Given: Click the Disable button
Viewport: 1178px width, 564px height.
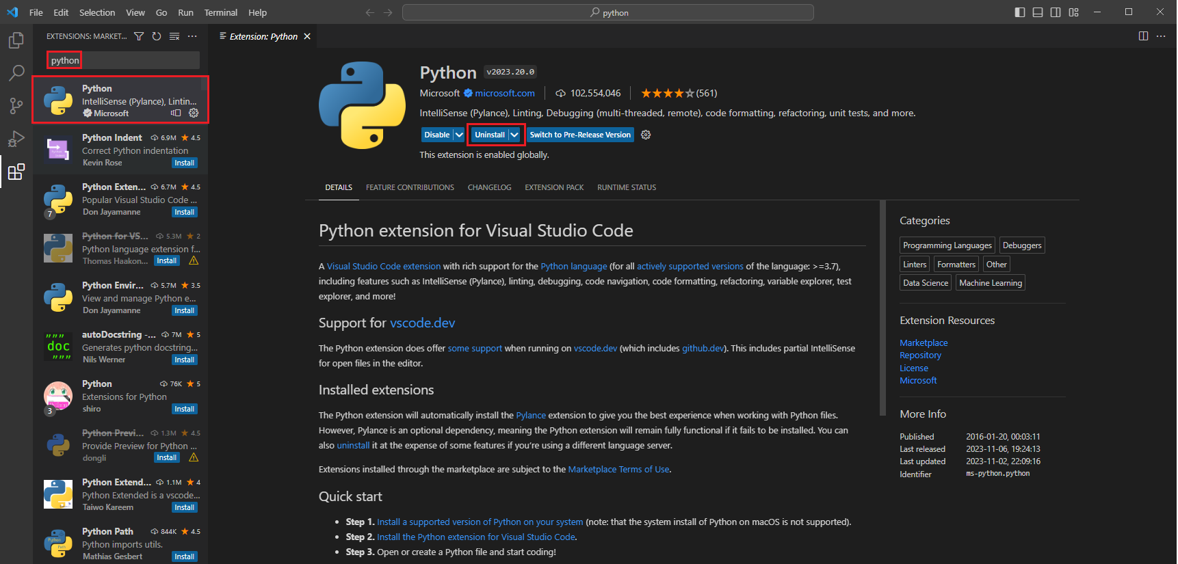Looking at the screenshot, I should (437, 135).
